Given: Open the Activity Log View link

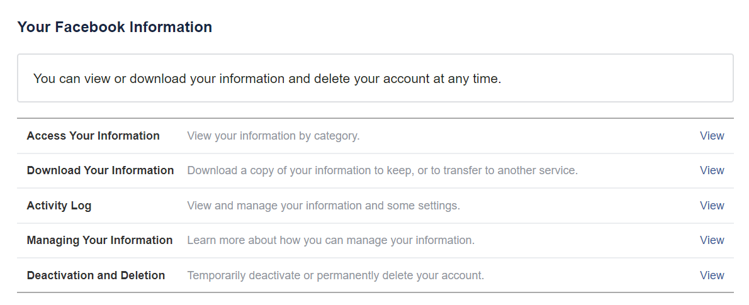Looking at the screenshot, I should (x=712, y=206).
